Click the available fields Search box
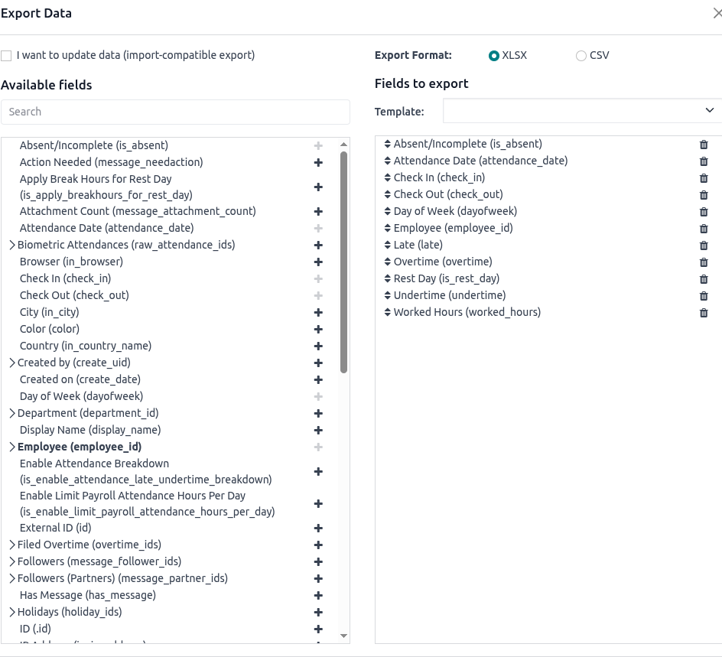Screen dimensions: 722x657 [x=175, y=112]
